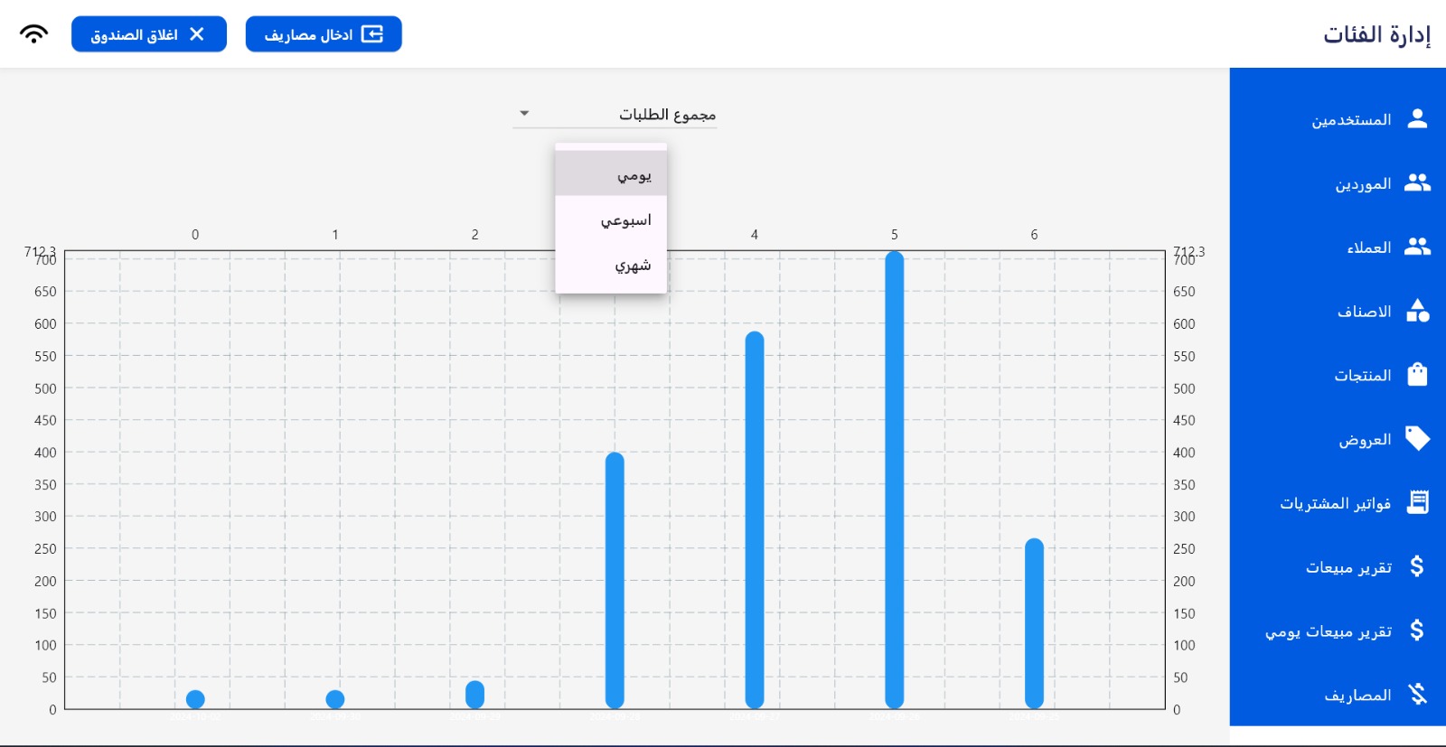1446x747 pixels.
Task: Click the chart bar at index 6
Action: point(1034,623)
